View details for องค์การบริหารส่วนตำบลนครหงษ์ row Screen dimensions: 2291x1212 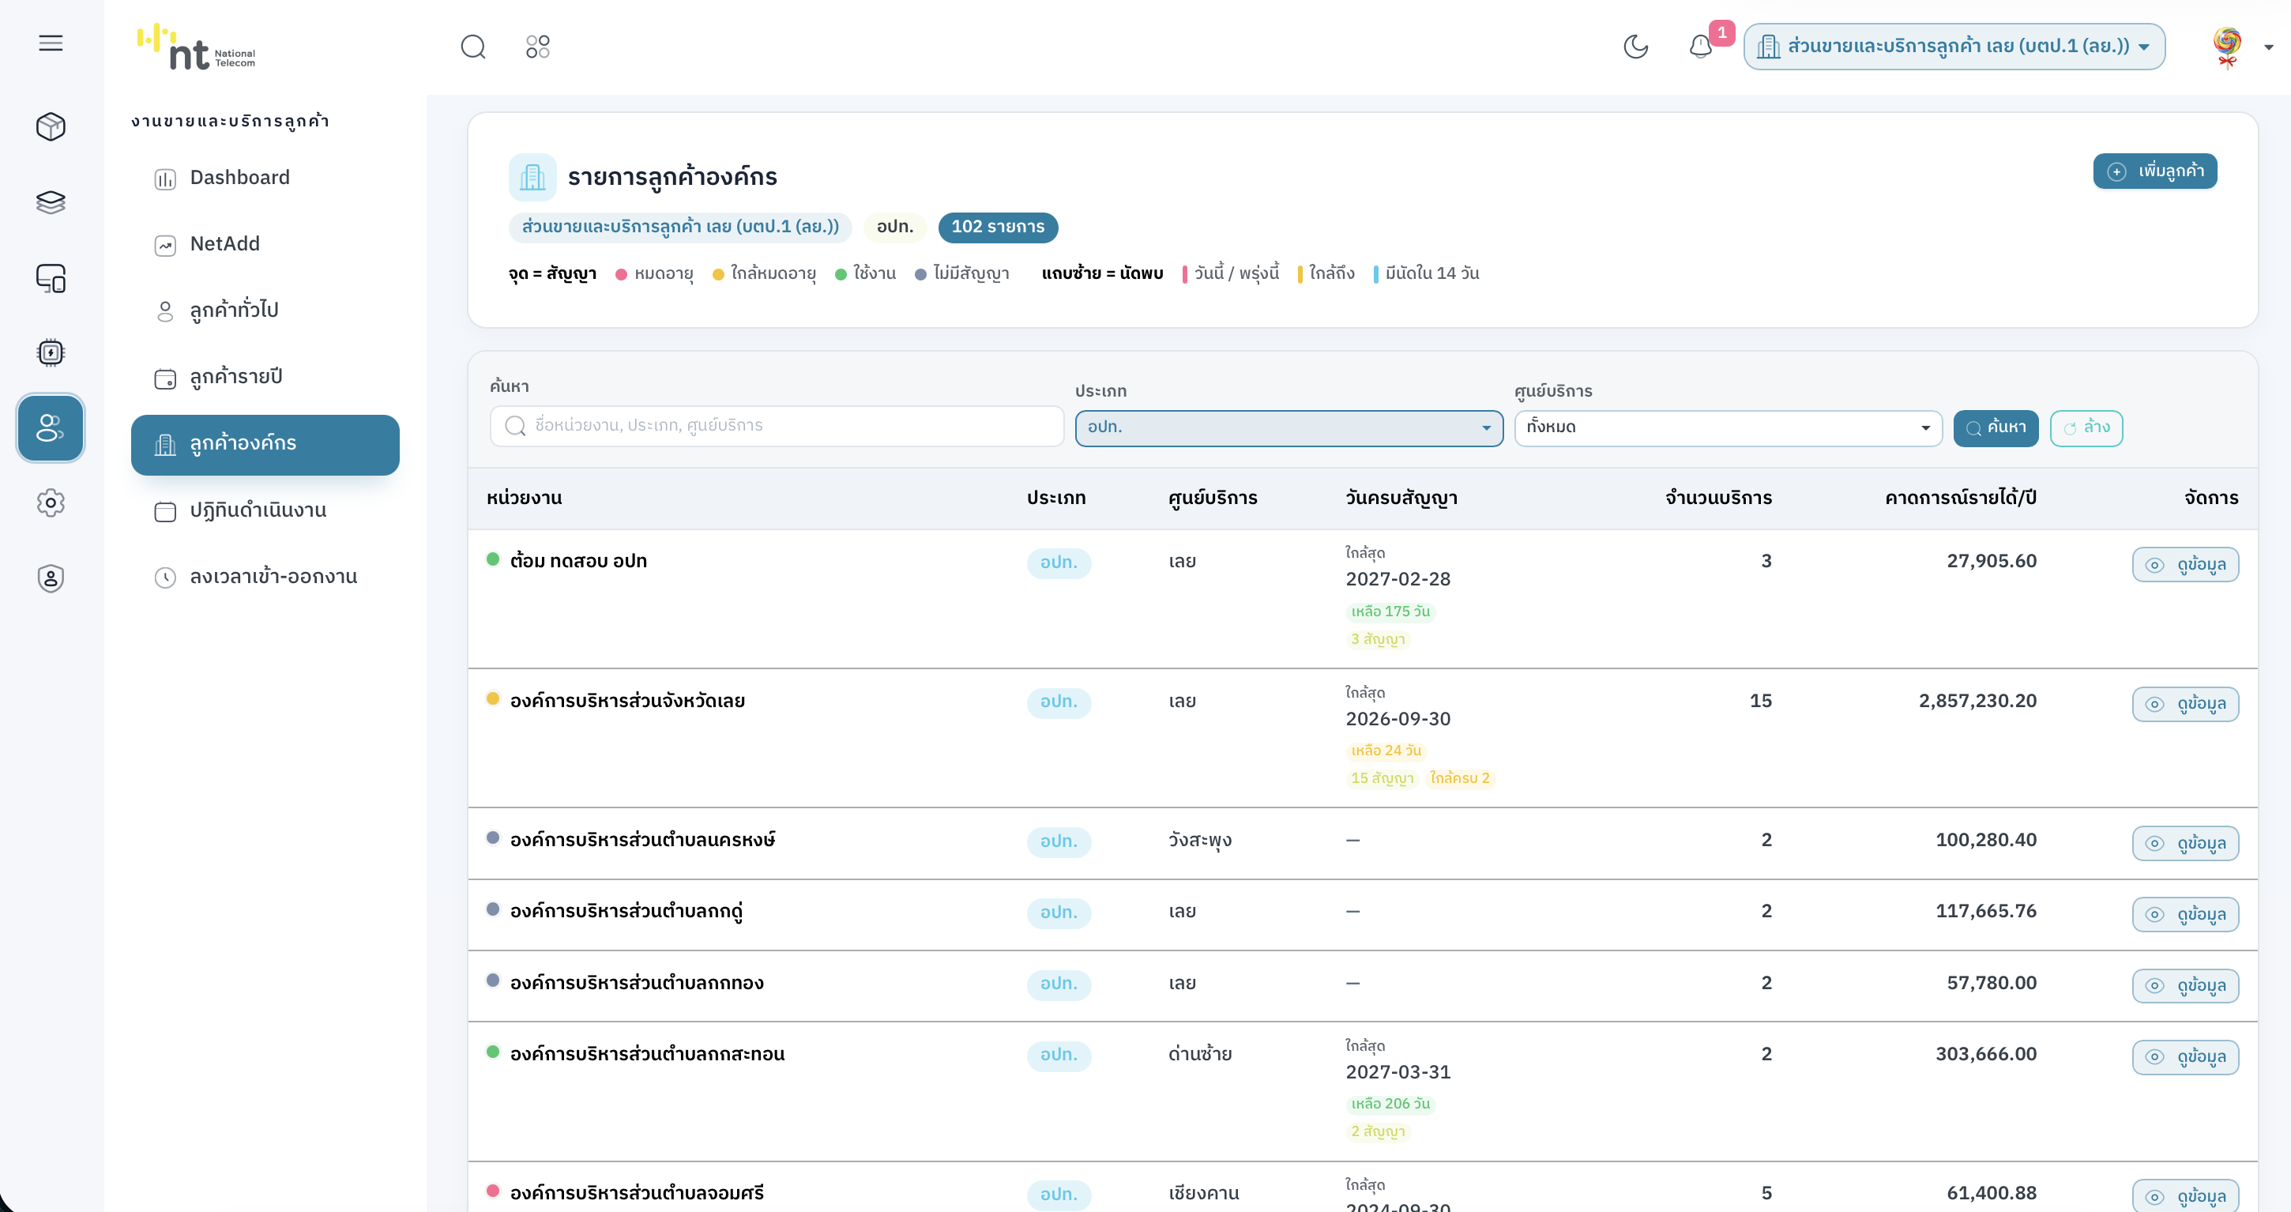tap(2184, 843)
